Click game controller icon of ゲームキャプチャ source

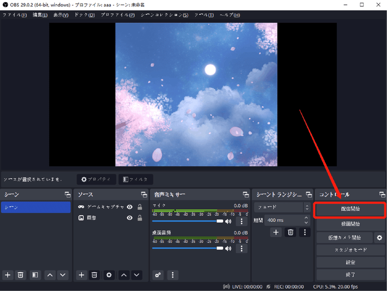[x=81, y=207]
